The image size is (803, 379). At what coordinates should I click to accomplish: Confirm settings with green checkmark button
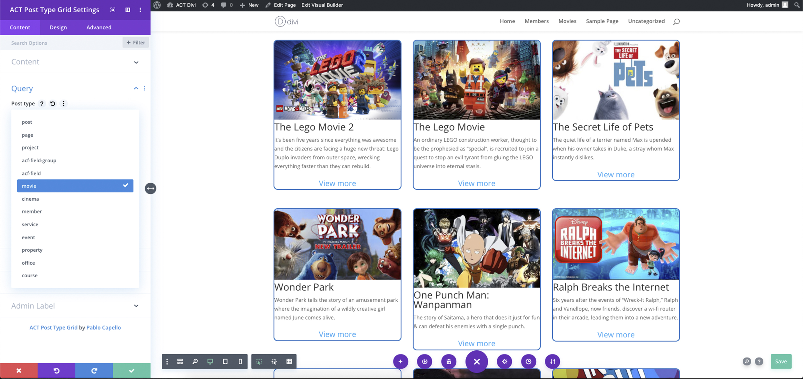point(131,371)
